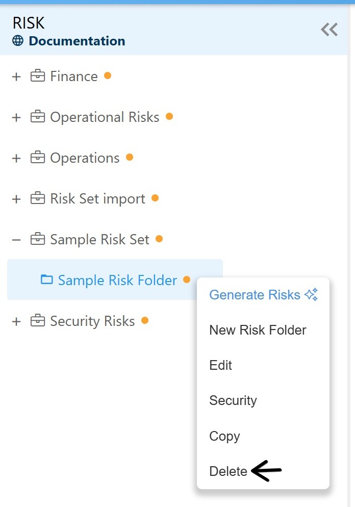Click Delete in the context menu
This screenshot has width=355, height=507.
click(228, 471)
